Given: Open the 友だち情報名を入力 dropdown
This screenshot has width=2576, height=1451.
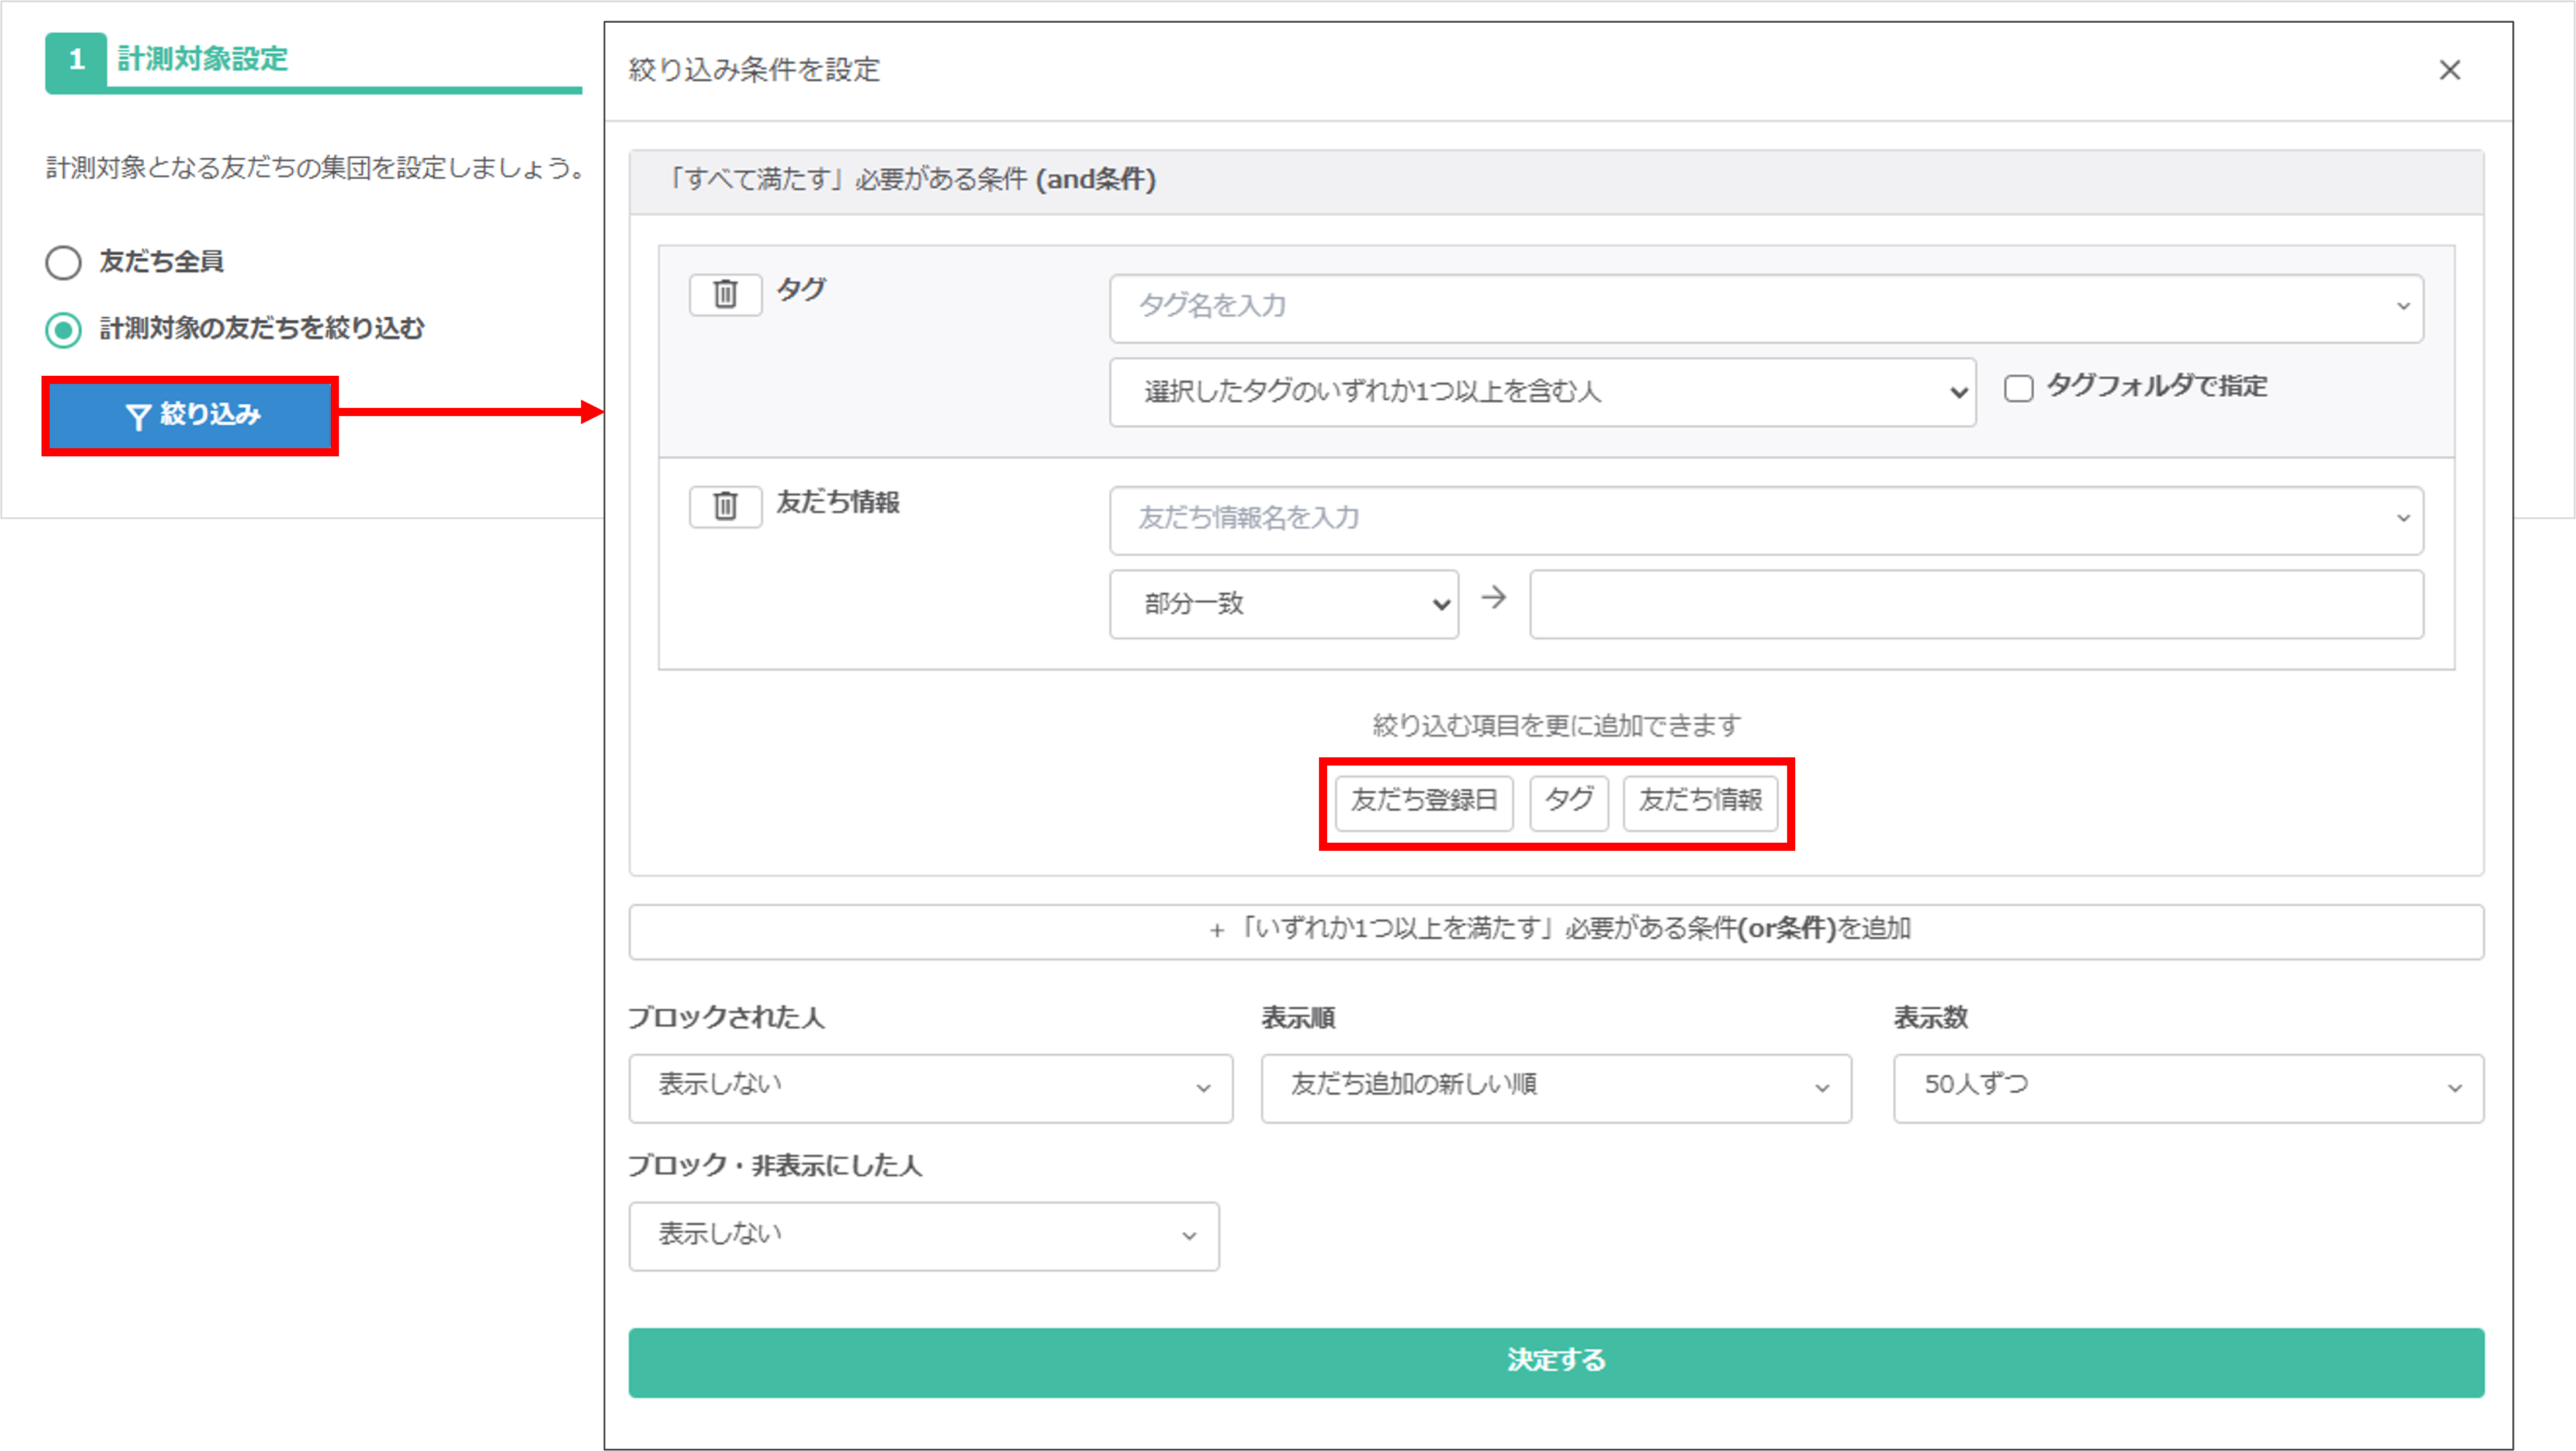Looking at the screenshot, I should point(1765,519).
